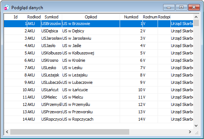Select the US w Krośnie row

coord(99,60)
